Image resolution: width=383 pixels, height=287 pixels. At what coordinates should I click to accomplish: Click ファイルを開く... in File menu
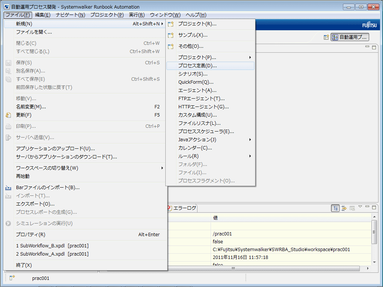click(x=85, y=32)
